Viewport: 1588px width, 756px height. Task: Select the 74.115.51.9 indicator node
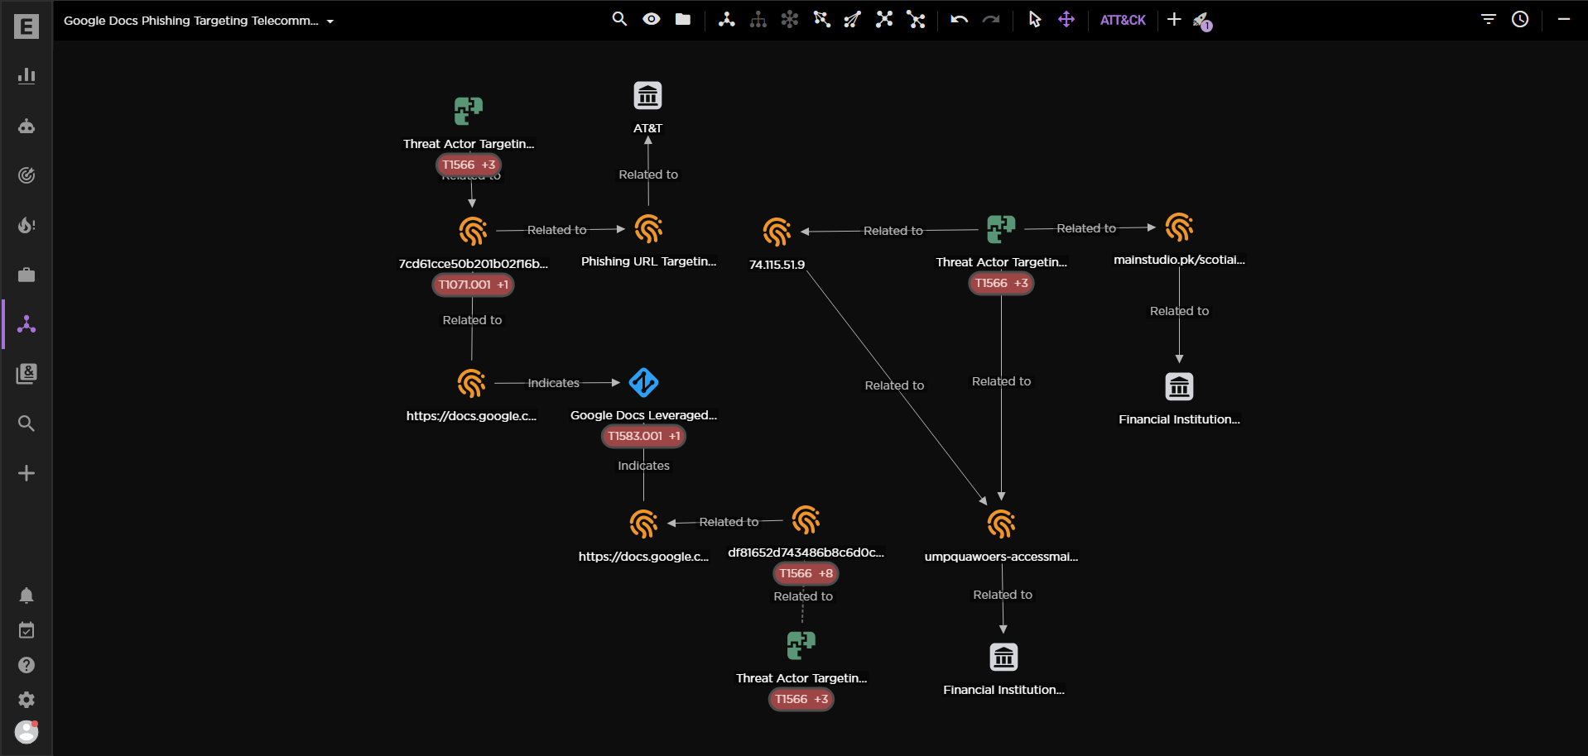point(777,232)
